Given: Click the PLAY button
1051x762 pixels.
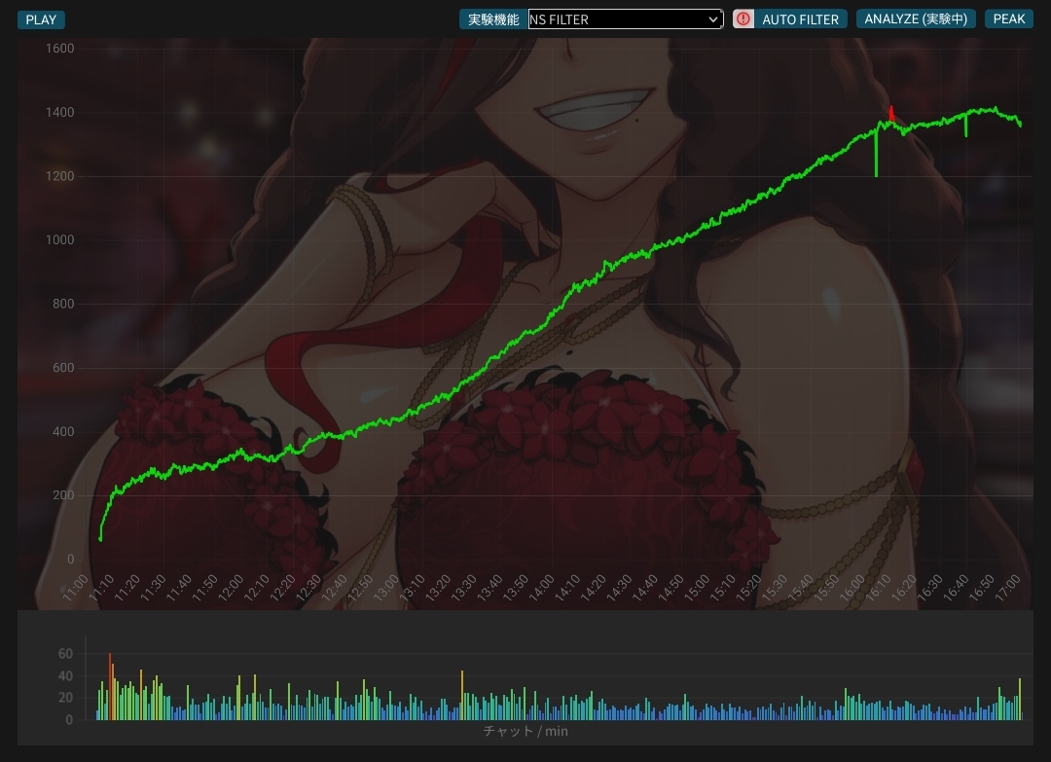Looking at the screenshot, I should [x=41, y=19].
